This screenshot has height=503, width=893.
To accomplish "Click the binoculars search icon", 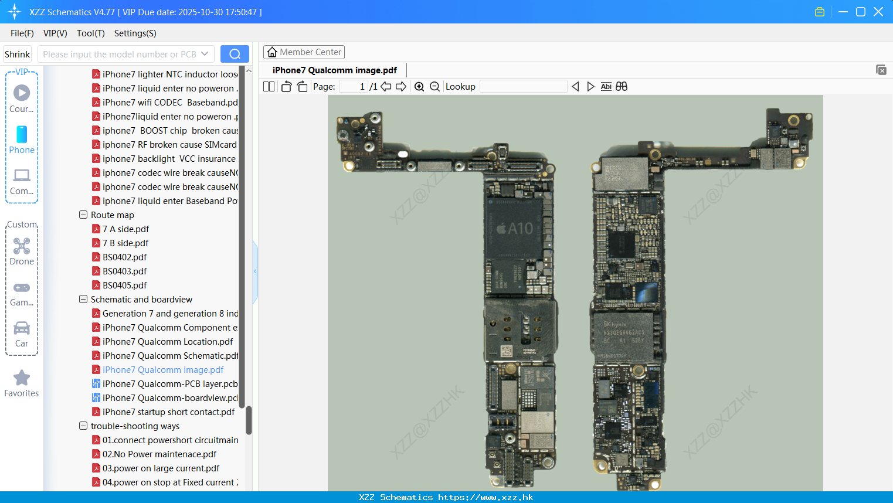I will pos(622,86).
